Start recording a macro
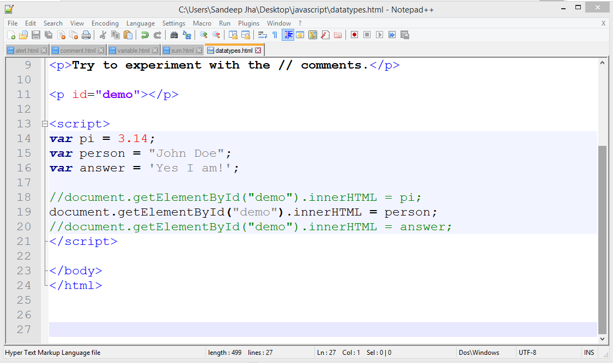The height and width of the screenshot is (363, 613). [x=355, y=34]
